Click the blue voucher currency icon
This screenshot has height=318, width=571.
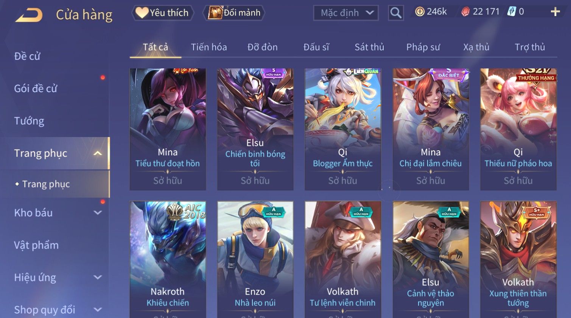pos(512,12)
